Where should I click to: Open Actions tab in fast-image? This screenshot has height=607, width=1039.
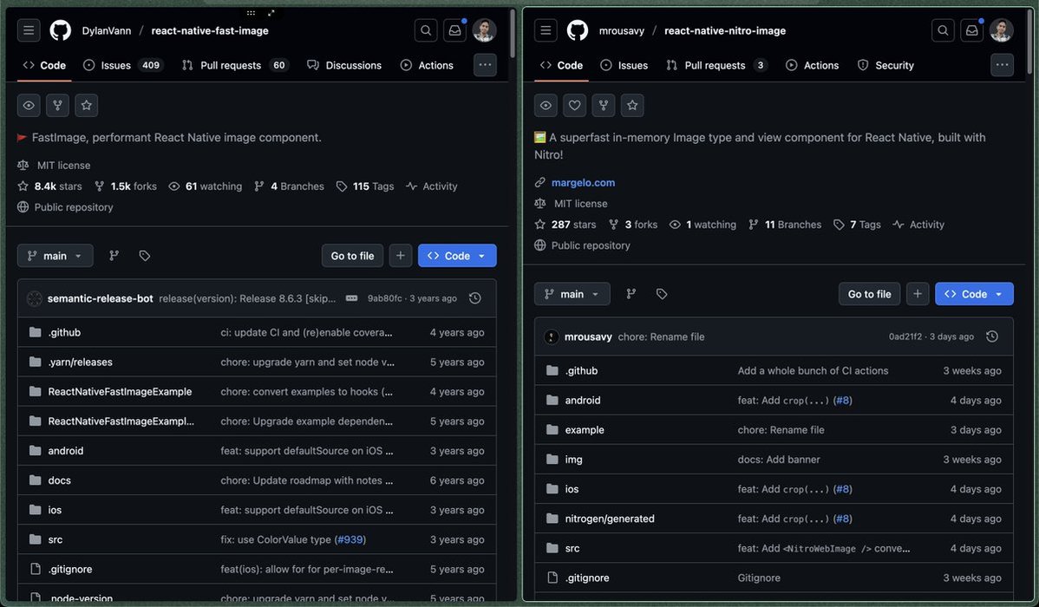pyautogui.click(x=428, y=65)
